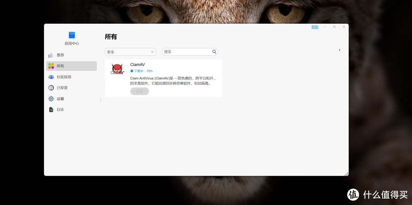Screen dimensions: 412x205
Task: Close the App Center window
Action: [344, 27]
